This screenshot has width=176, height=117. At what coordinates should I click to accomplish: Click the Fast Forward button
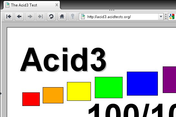pos(40,17)
